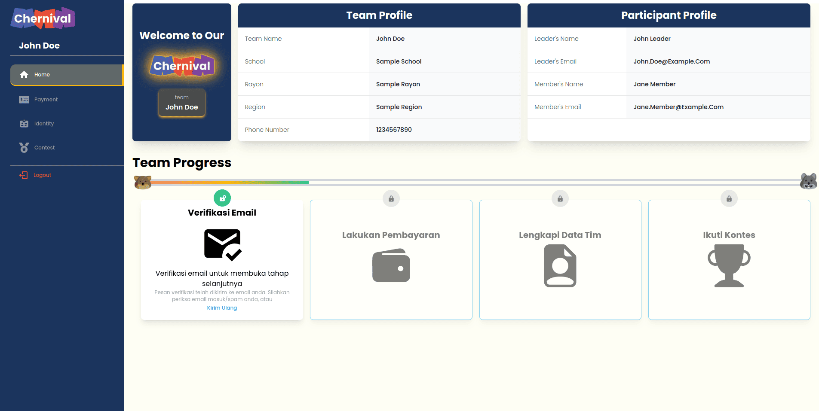This screenshot has height=411, width=819.
Task: Click the Identity badge icon
Action: click(24, 124)
